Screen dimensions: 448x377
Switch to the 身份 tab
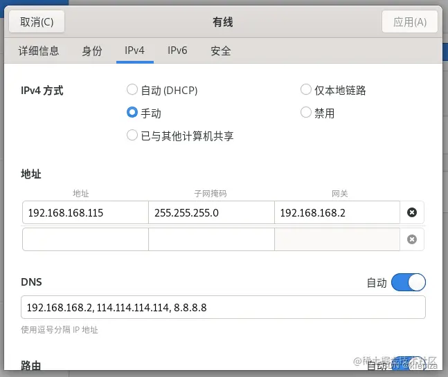click(x=92, y=50)
